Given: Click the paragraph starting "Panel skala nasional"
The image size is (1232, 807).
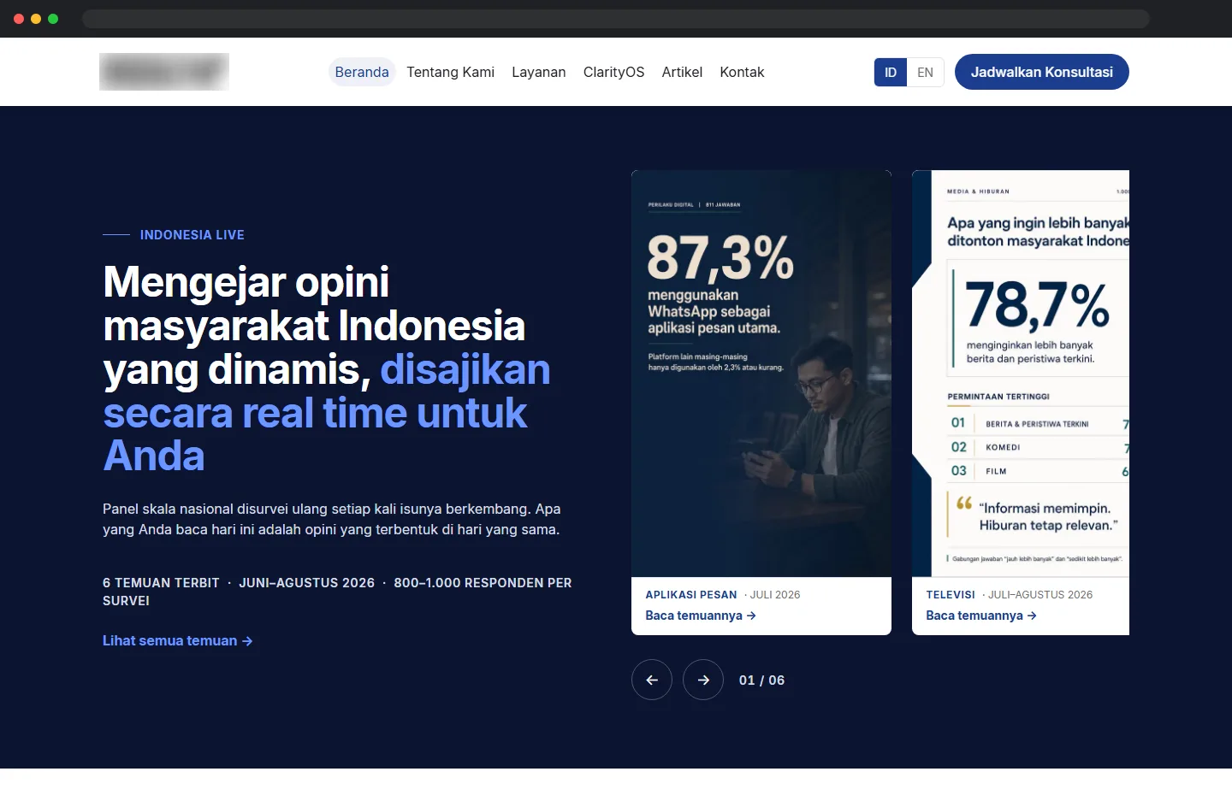Looking at the screenshot, I should [x=332, y=519].
